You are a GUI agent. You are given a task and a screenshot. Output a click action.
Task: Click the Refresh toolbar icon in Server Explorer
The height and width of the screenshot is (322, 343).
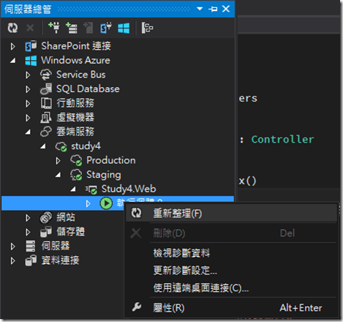coord(12,28)
